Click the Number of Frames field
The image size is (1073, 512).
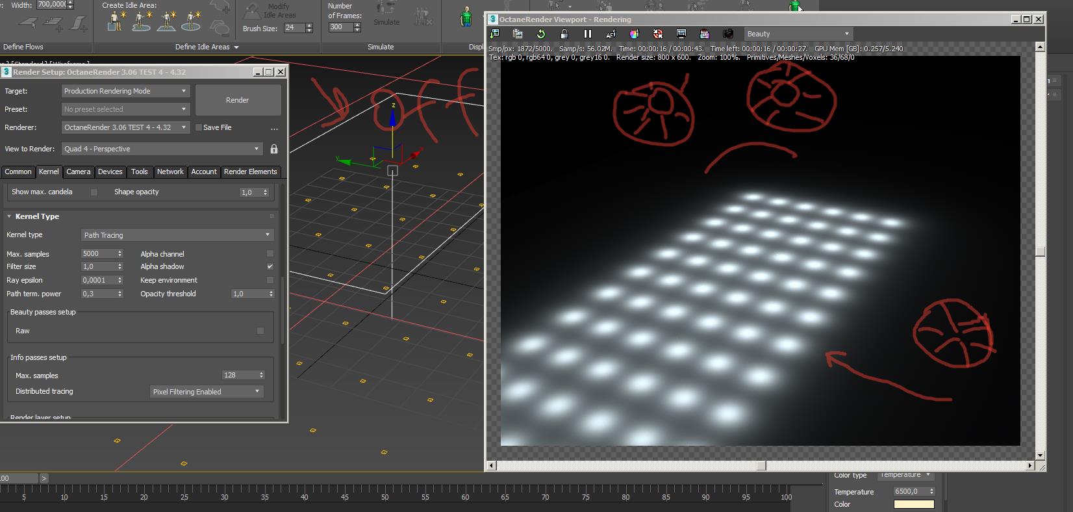pyautogui.click(x=340, y=27)
